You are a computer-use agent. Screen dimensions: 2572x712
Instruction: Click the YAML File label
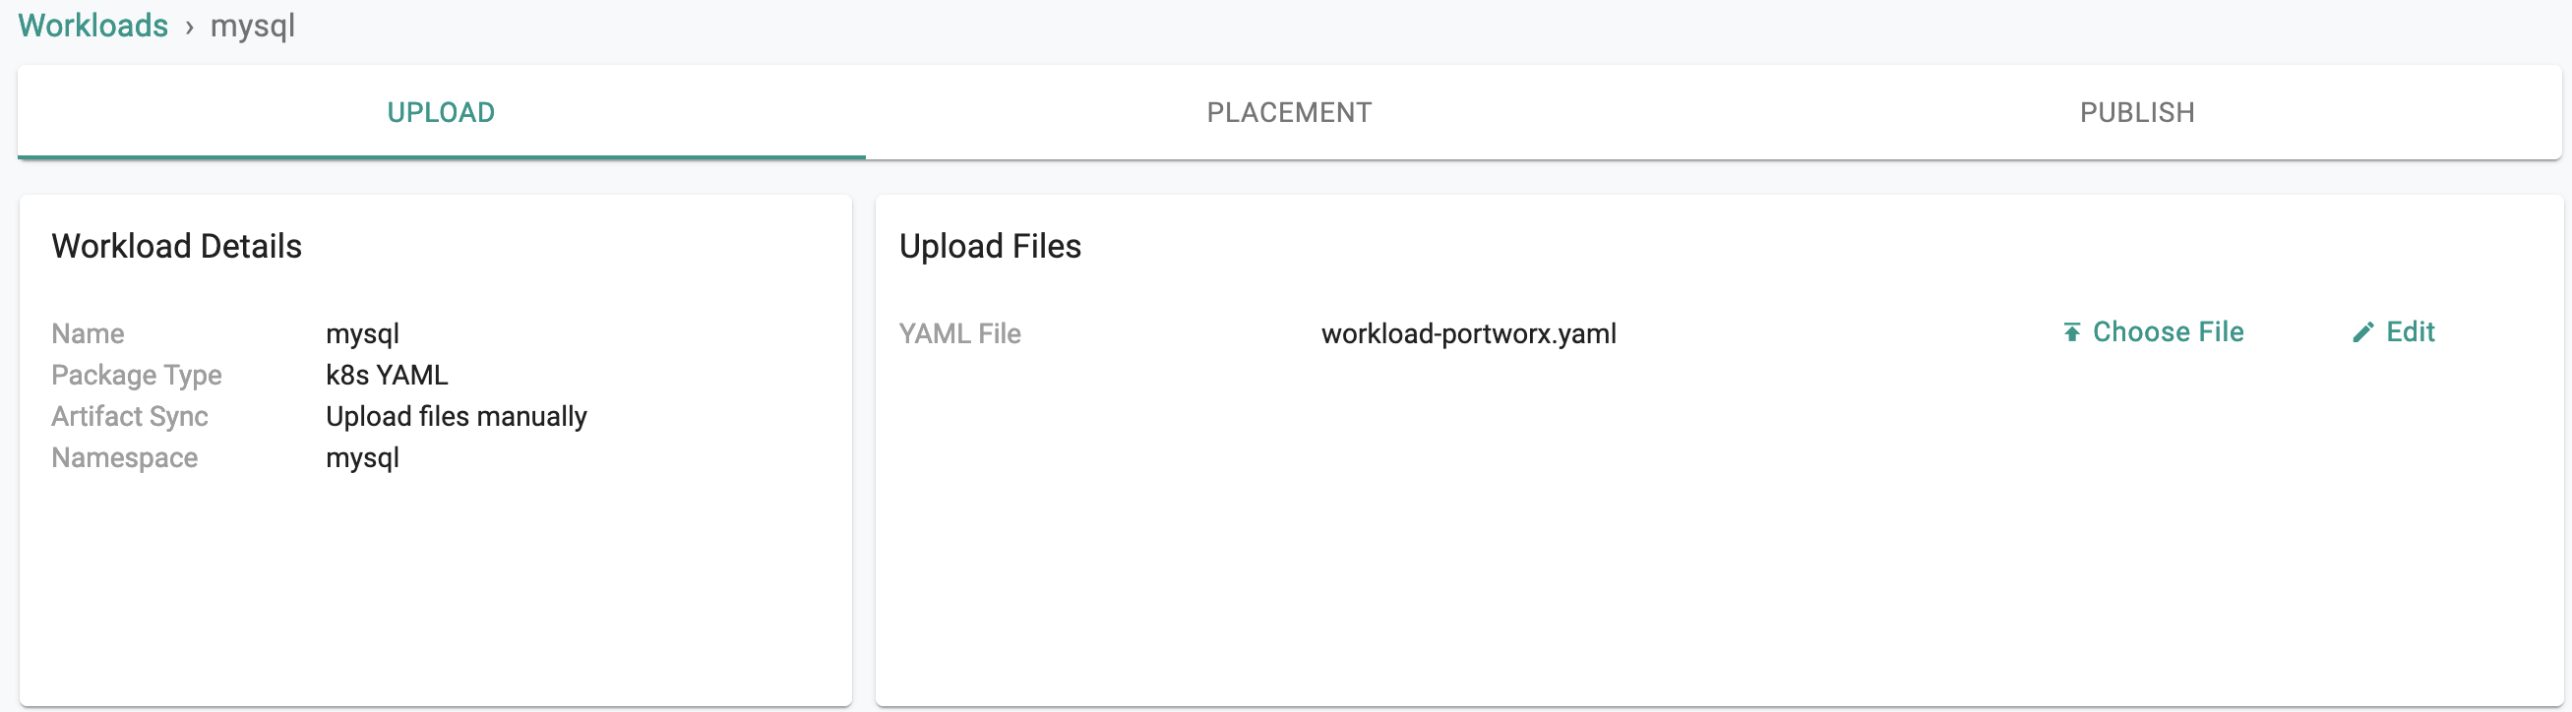point(959,333)
